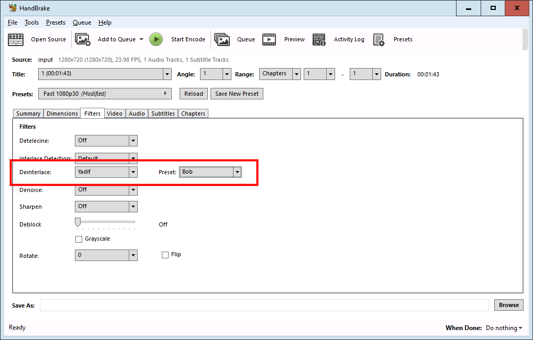Click the HandBrake app logo in title bar

(x=13, y=8)
